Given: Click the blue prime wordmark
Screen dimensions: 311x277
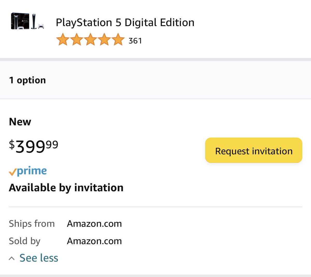Looking at the screenshot, I should pos(32,171).
